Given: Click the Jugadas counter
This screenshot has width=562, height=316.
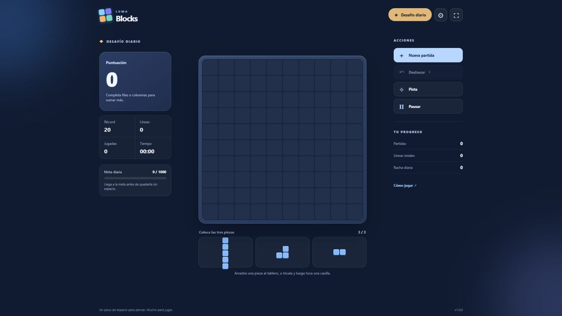Looking at the screenshot, I should 117,148.
